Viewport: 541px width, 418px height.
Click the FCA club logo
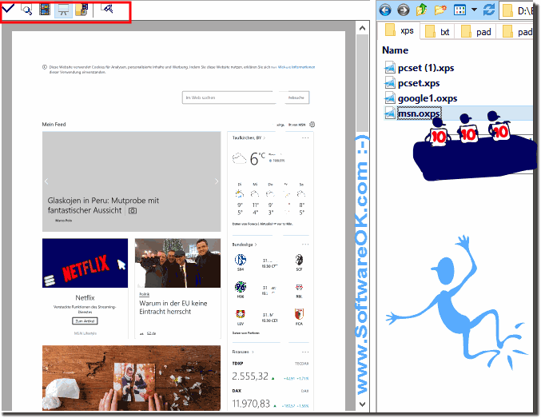click(299, 314)
